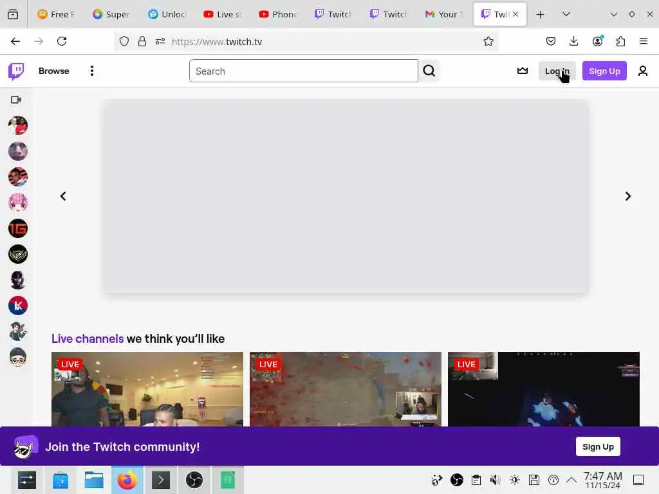Image resolution: width=659 pixels, height=494 pixels.
Task: Switch to the Unloc tab
Action: (167, 14)
